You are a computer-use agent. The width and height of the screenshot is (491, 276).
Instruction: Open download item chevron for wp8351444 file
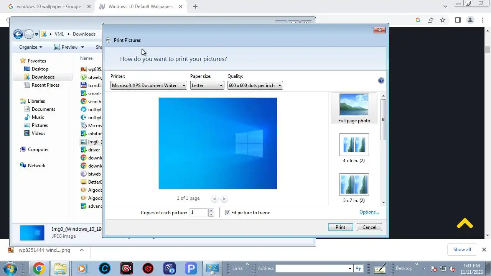(81, 250)
